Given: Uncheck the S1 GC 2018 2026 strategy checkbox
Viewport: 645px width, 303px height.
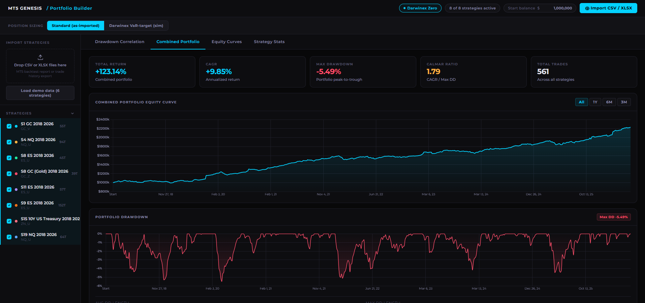Looking at the screenshot, I should coord(9,126).
